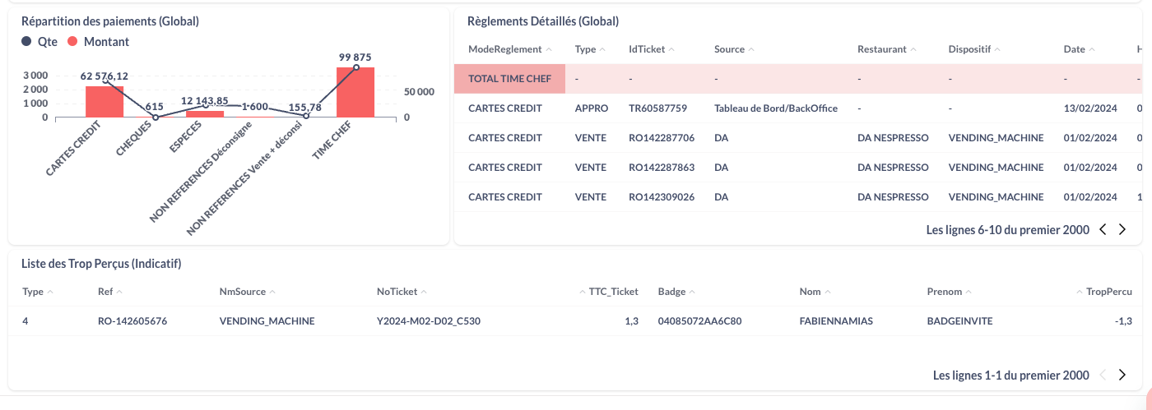Sort by ModeReglement column header
The image size is (1152, 410).
[505, 49]
